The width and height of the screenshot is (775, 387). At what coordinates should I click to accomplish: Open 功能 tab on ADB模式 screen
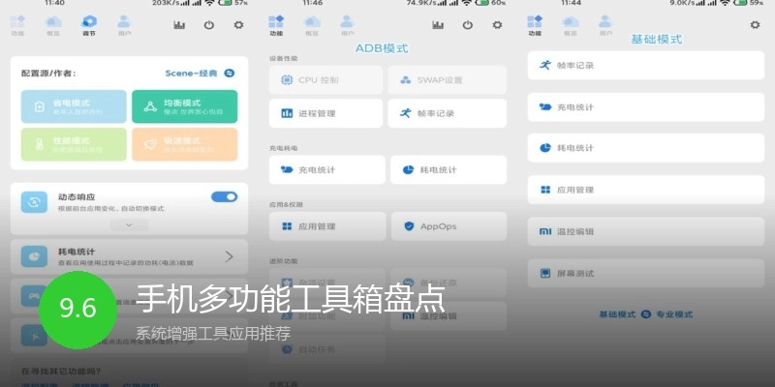276,26
